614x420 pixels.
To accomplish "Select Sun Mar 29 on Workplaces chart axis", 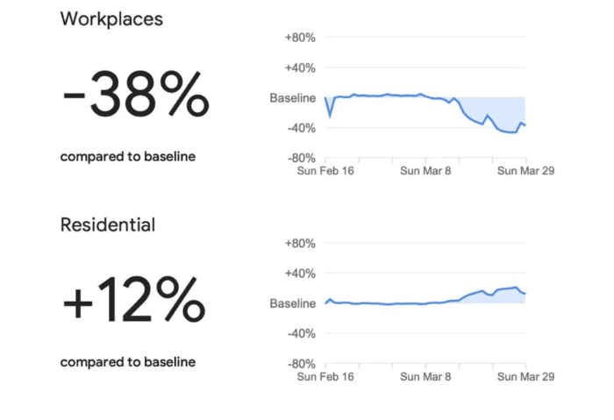I will pyautogui.click(x=525, y=171).
